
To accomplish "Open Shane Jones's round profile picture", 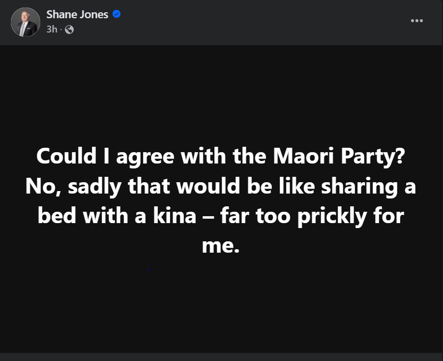I will click(26, 22).
